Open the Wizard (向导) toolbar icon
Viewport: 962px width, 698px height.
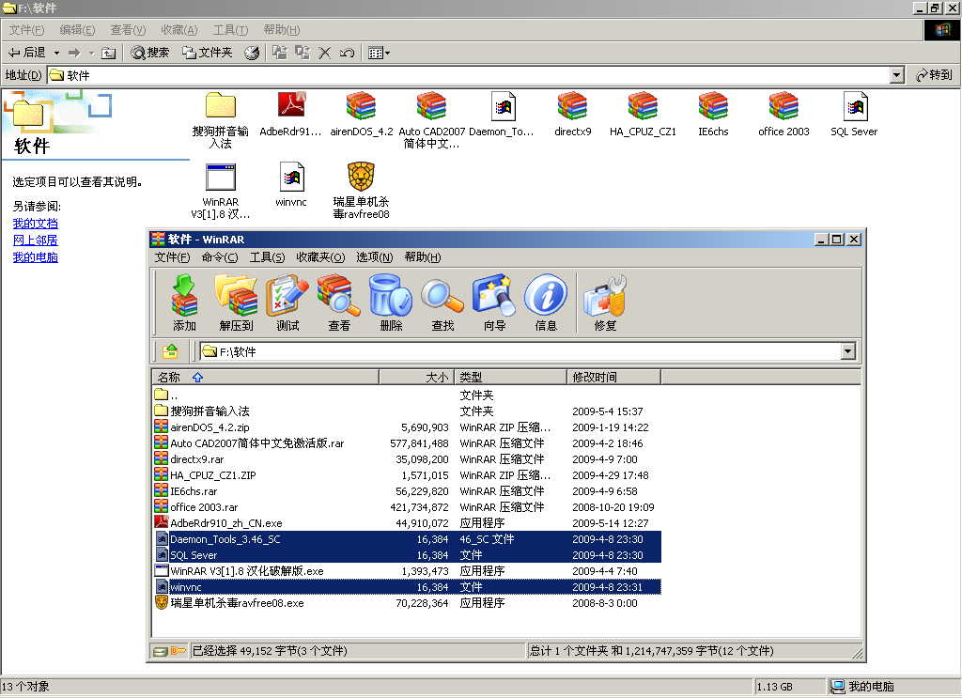[494, 303]
